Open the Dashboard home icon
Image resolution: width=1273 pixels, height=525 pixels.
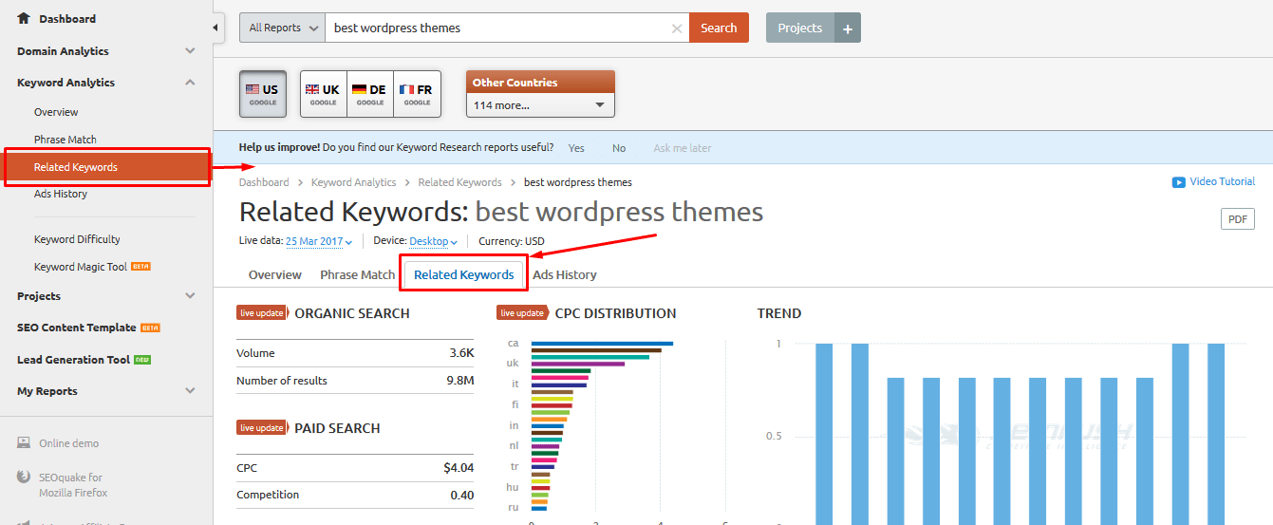(24, 18)
